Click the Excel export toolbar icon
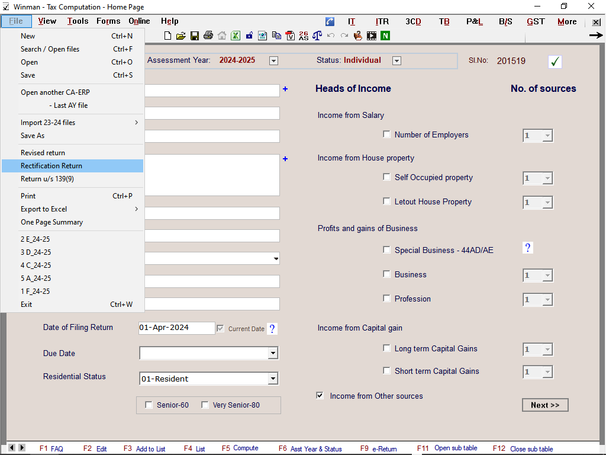This screenshot has width=606, height=455. 236,36
